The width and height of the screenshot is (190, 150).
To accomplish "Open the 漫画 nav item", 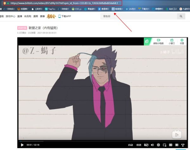I will (35, 16).
